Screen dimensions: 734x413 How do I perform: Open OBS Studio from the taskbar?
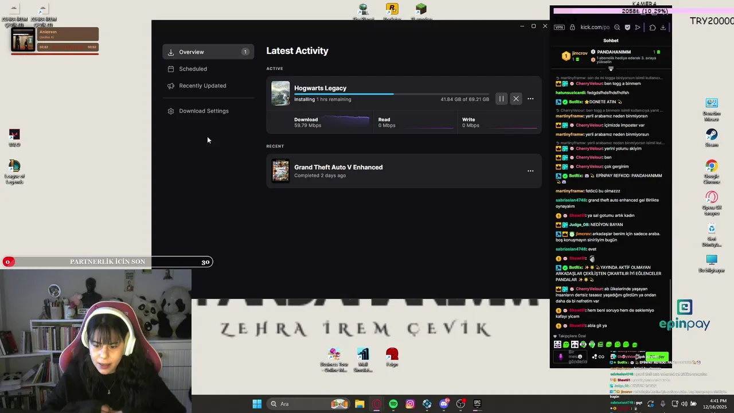[x=460, y=404]
